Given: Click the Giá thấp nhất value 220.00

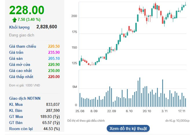Looking at the screenshot, I should click(53, 77).
